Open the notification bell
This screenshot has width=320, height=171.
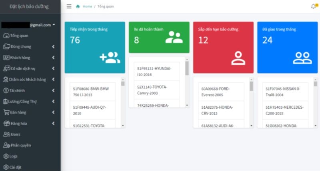pyautogui.click(x=313, y=6)
